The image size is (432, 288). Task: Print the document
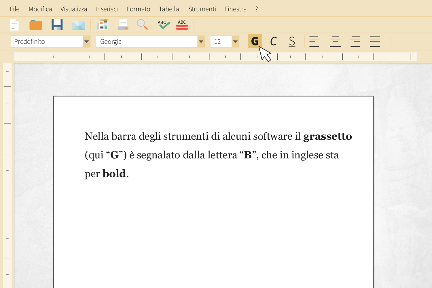pos(123,25)
